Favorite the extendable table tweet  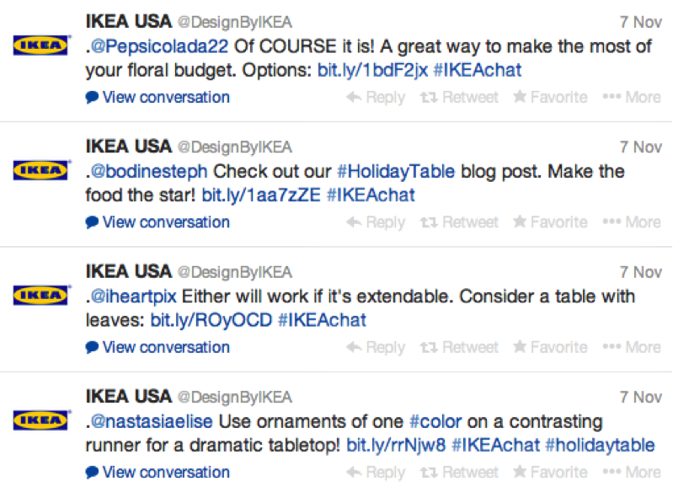[x=550, y=347]
